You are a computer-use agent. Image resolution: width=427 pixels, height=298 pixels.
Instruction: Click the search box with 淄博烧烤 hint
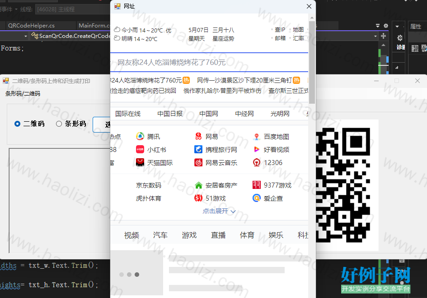[209, 63]
